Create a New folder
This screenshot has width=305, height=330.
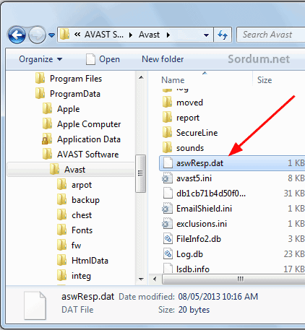[x=163, y=59]
